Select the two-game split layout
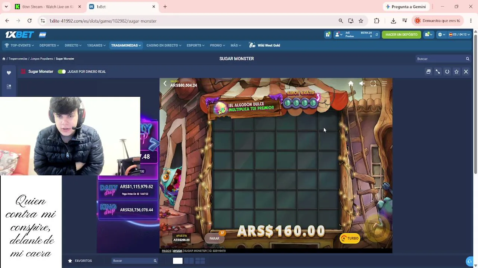Screen dimensions: 478x268 click(189, 261)
